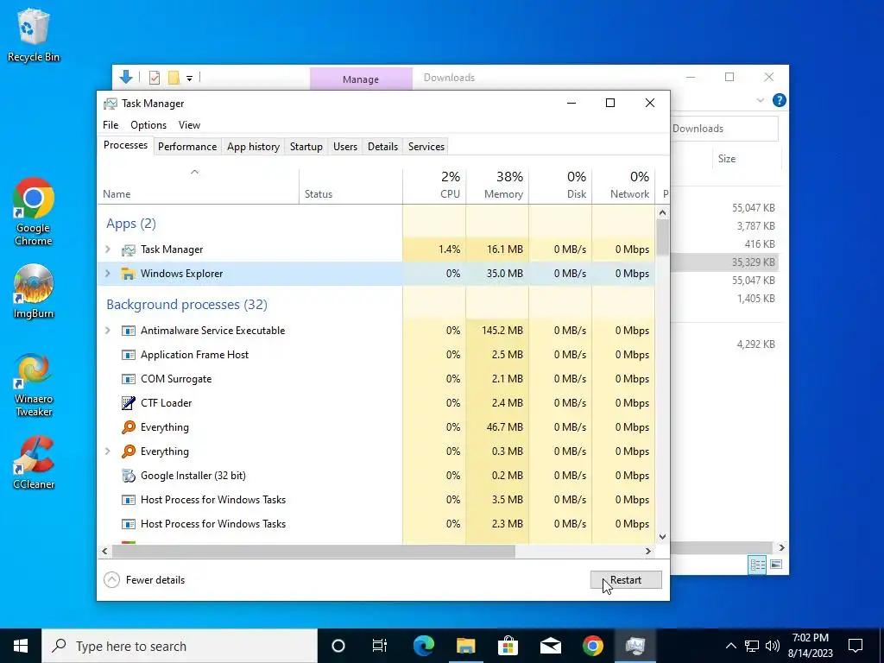Select the Application Frame Host icon
The image size is (884, 663).
click(x=129, y=355)
